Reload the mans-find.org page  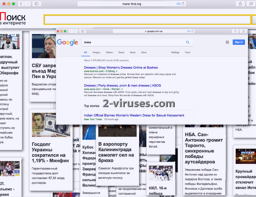[x=183, y=4]
